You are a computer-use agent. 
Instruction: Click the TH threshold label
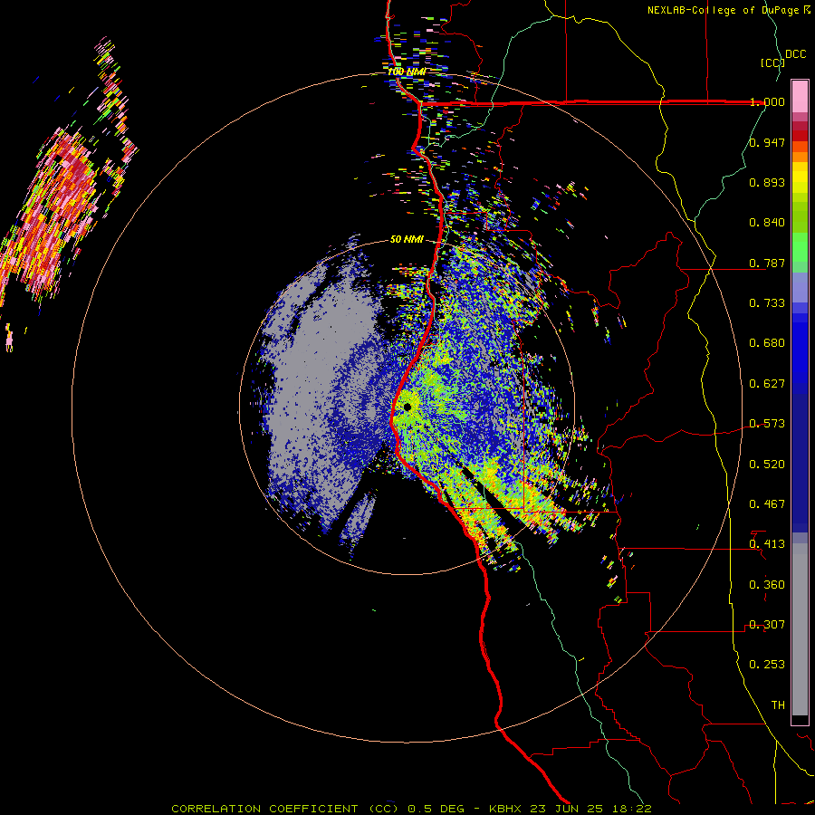[778, 705]
